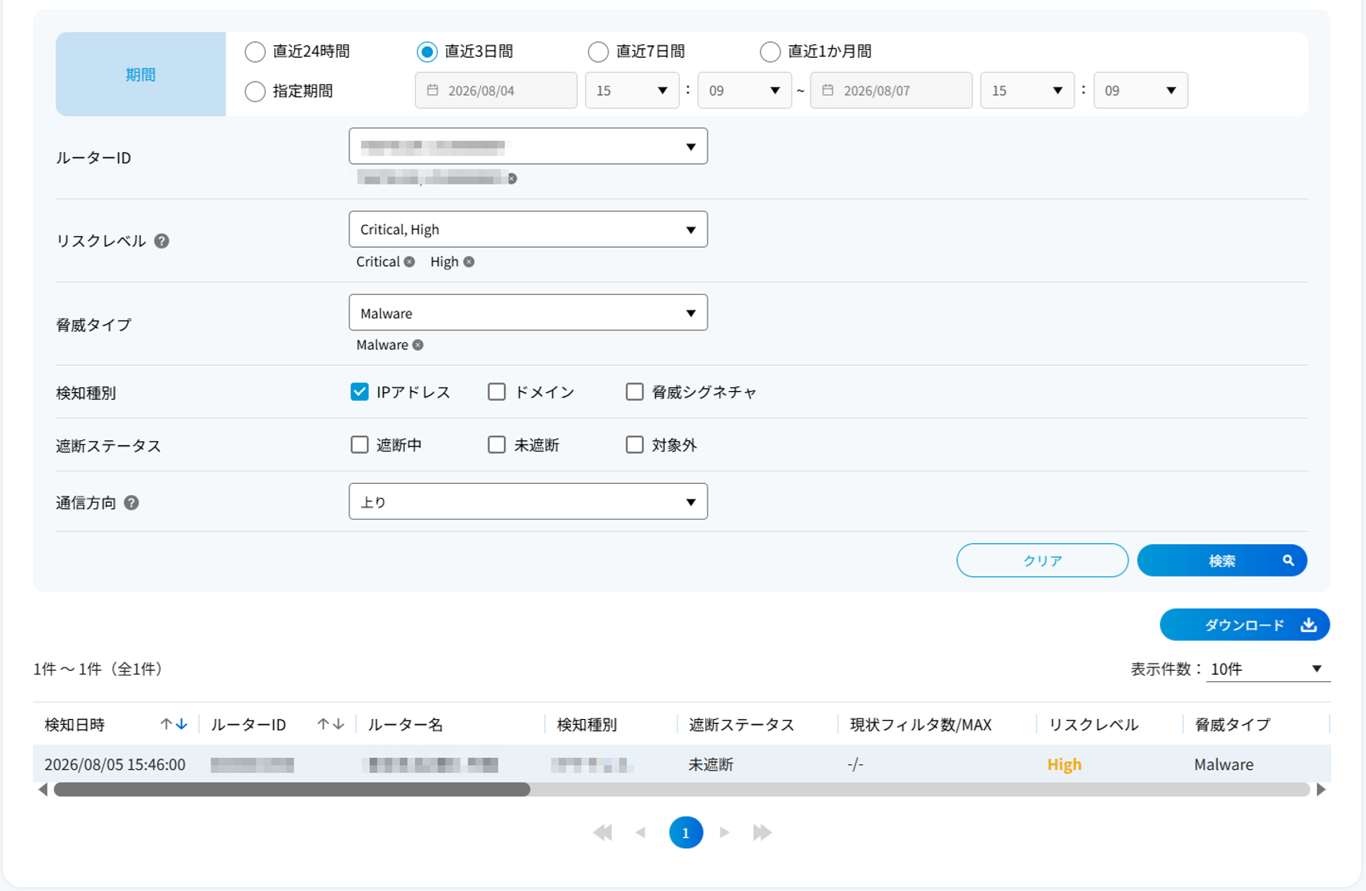The image size is (1366, 891).
Task: Click the 検索 search button
Action: pyautogui.click(x=1222, y=561)
